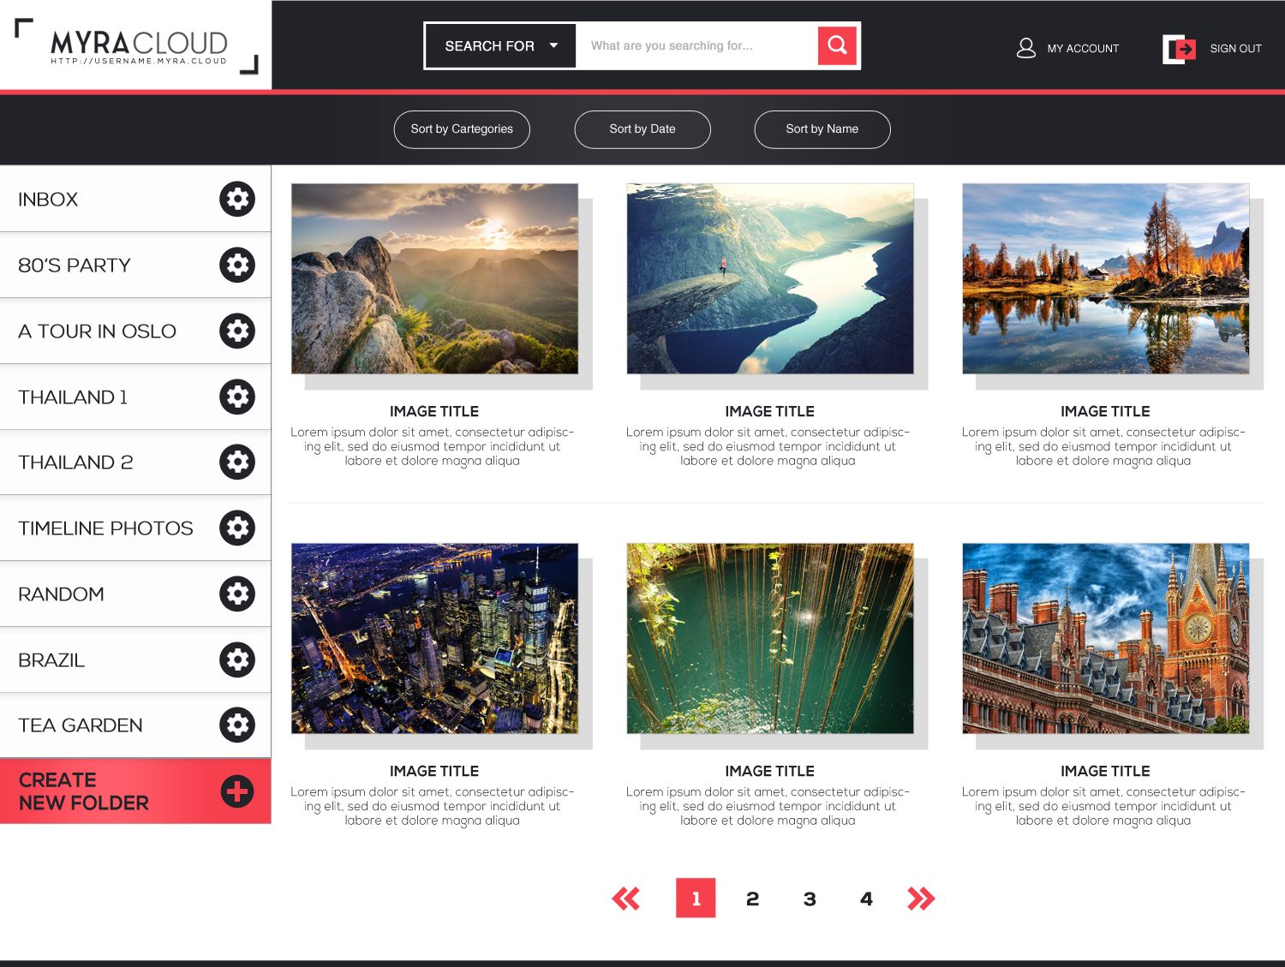The image size is (1285, 967).
Task: Open the sunset mountain rocks thumbnail
Action: tap(434, 278)
